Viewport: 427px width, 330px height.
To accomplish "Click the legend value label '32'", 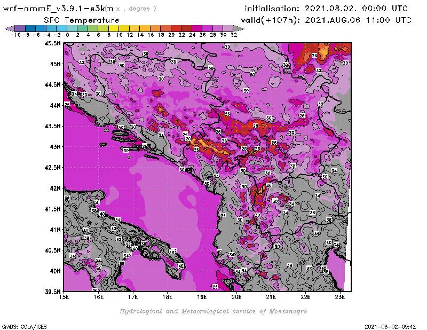I will [234, 35].
